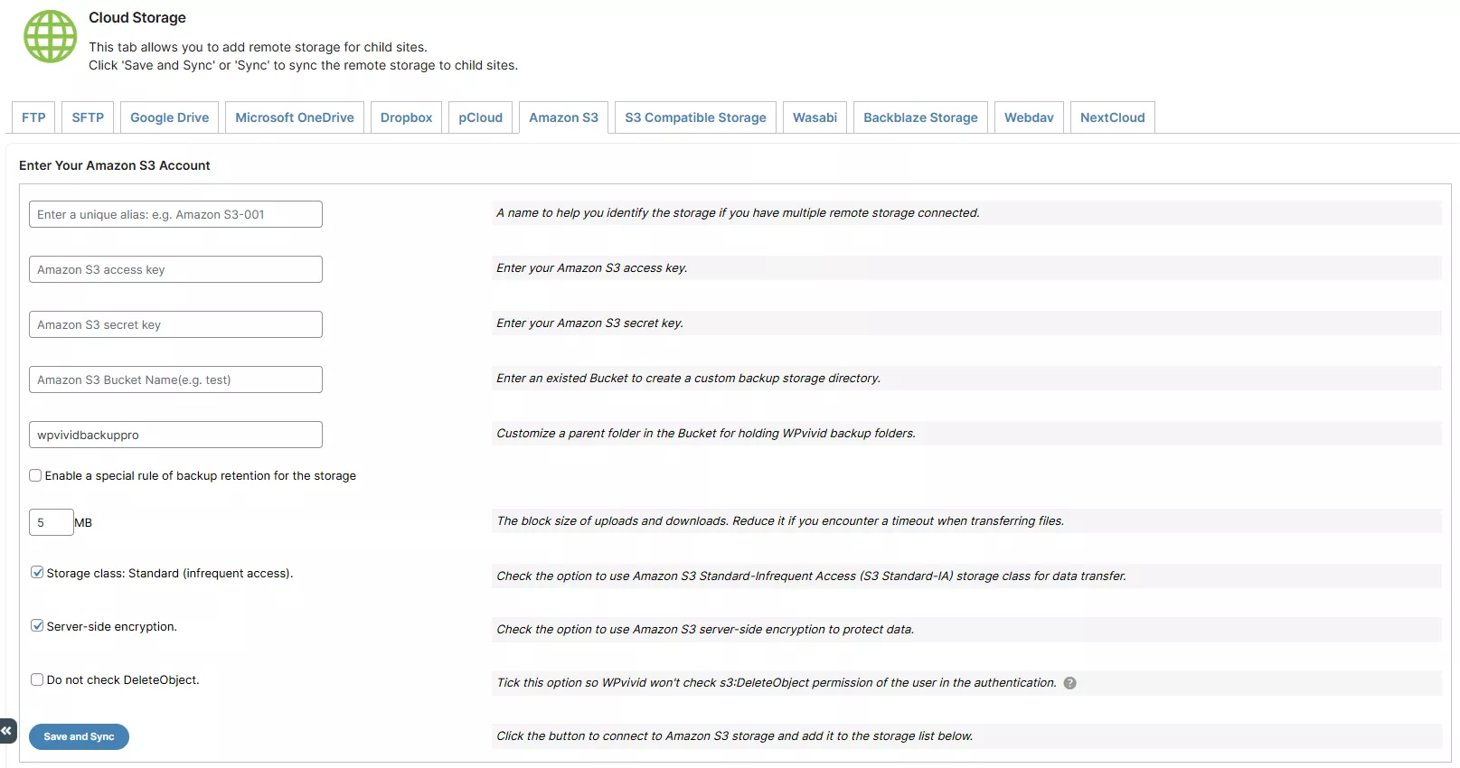Click the block size MB input field
This screenshot has height=768, width=1460.
52,522
